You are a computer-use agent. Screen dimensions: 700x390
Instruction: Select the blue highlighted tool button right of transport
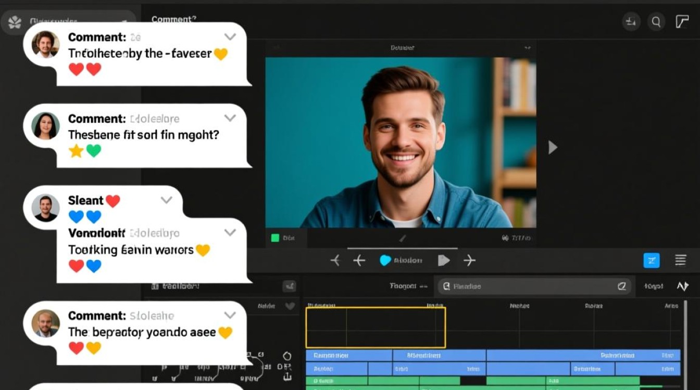(652, 260)
